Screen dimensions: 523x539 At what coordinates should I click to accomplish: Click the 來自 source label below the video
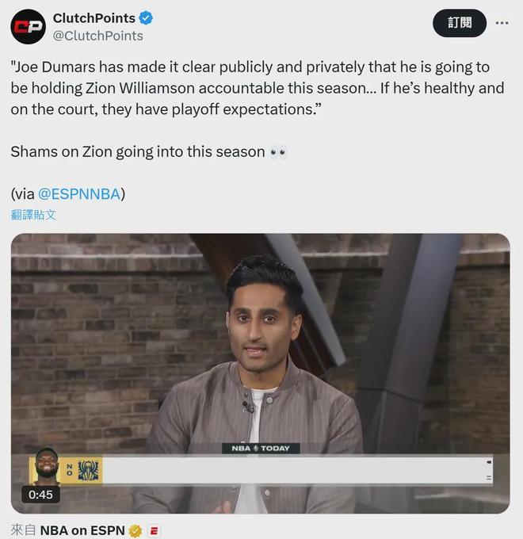(23, 530)
